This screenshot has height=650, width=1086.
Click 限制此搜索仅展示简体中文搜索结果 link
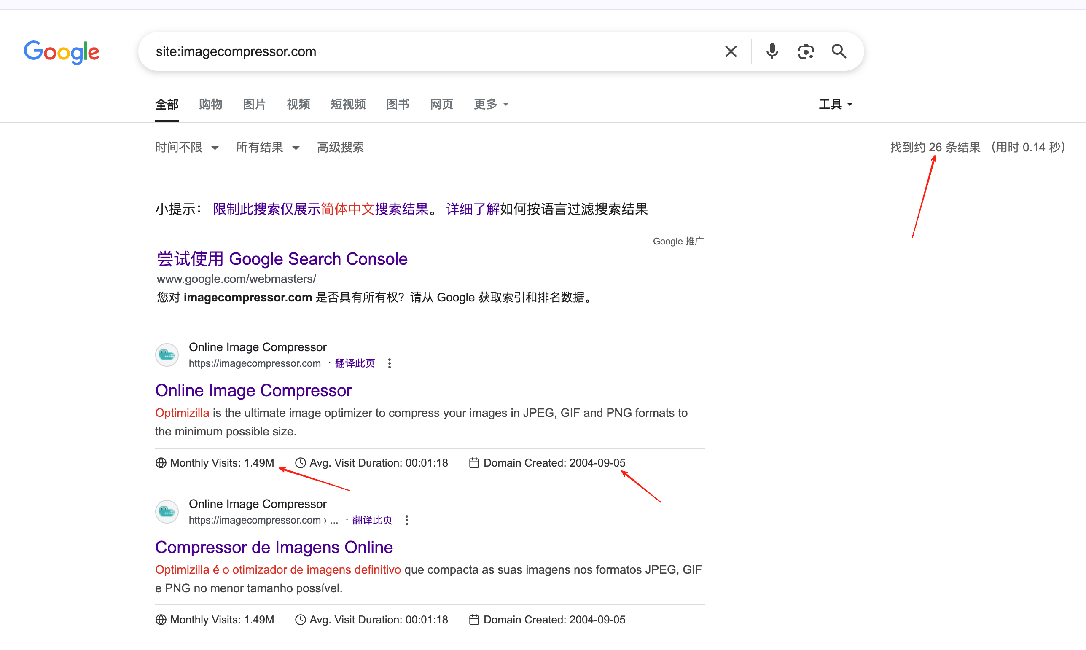coord(321,209)
